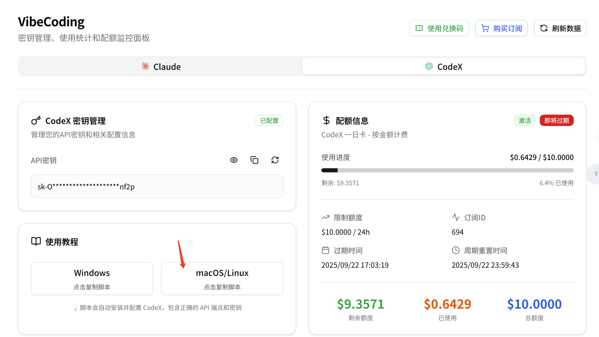599x337 pixels.
Task: Copy the Windows install script
Action: [x=92, y=279]
